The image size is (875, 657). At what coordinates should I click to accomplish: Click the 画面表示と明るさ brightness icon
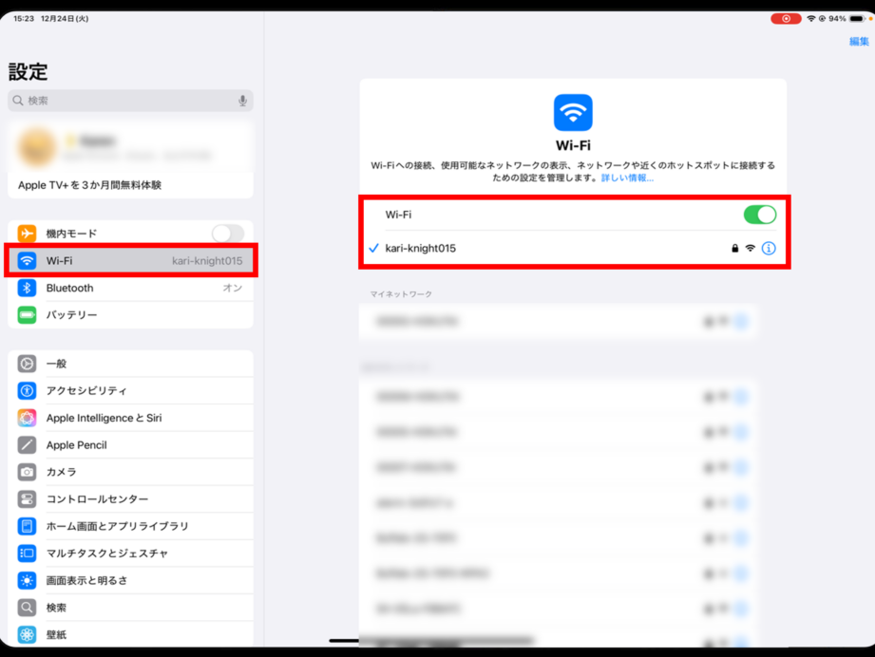click(x=27, y=581)
